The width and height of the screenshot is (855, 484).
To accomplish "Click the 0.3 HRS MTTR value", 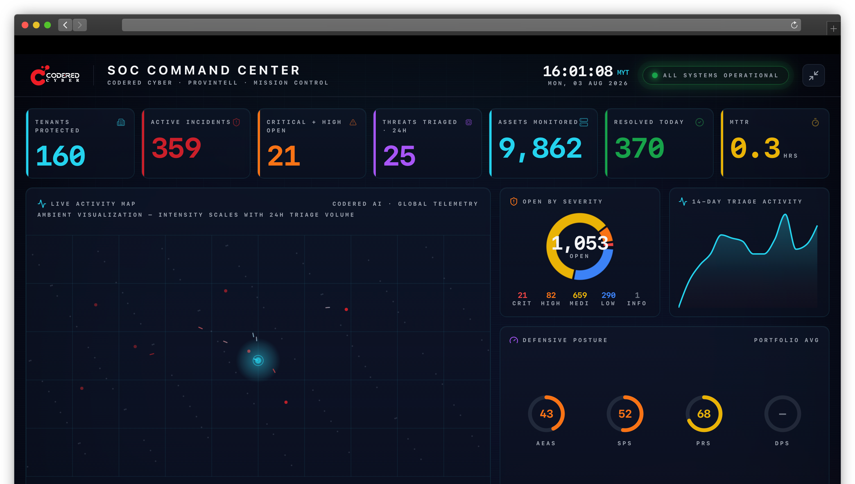I will pos(764,148).
